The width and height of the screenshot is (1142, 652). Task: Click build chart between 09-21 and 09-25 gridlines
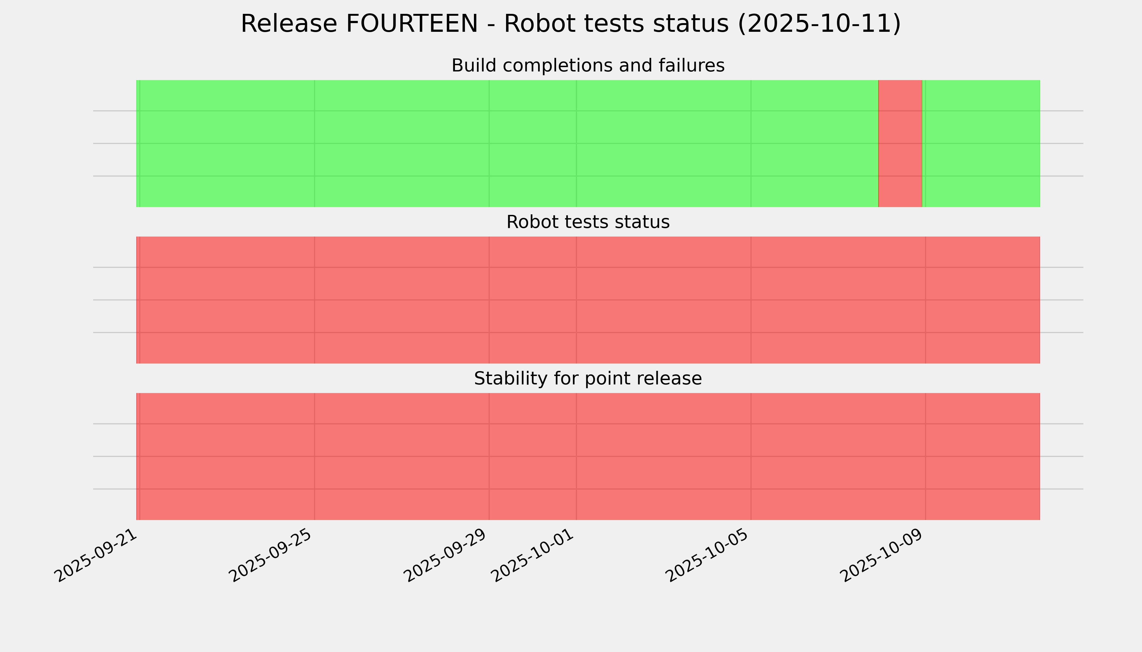(x=227, y=143)
